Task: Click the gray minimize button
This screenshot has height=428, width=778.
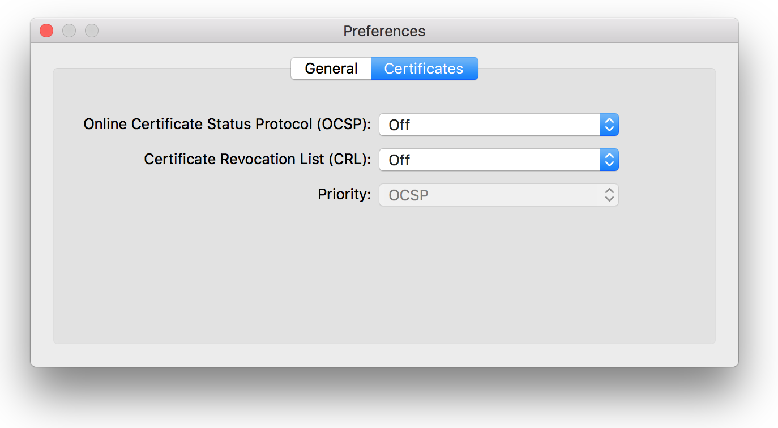Action: pyautogui.click(x=69, y=31)
